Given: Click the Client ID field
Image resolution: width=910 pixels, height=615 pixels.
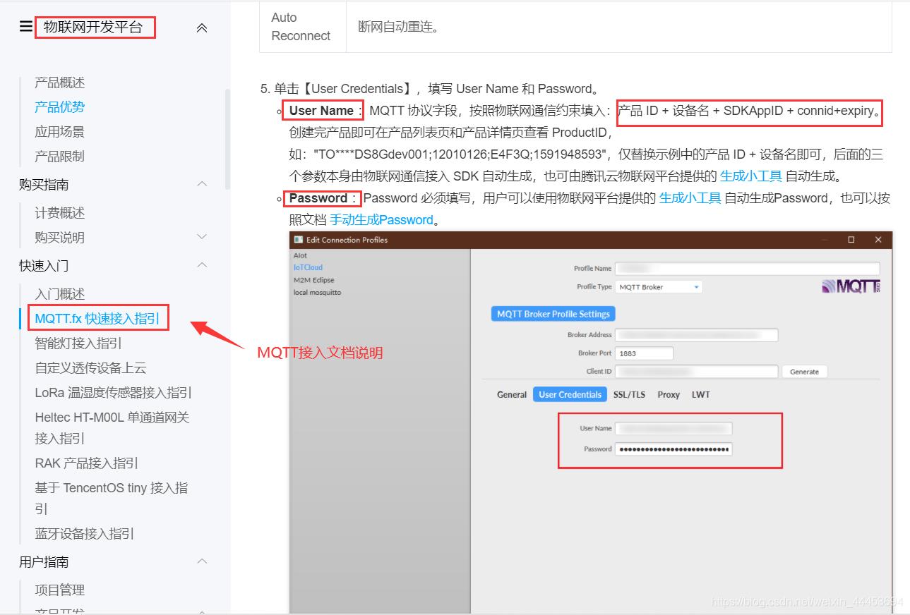Looking at the screenshot, I should click(x=697, y=372).
